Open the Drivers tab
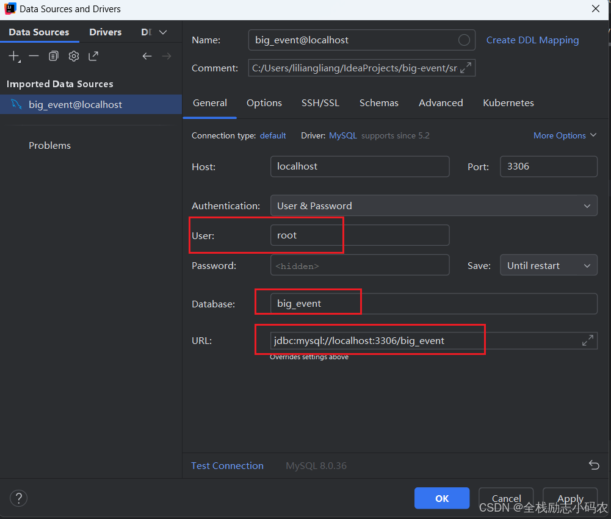 click(105, 32)
